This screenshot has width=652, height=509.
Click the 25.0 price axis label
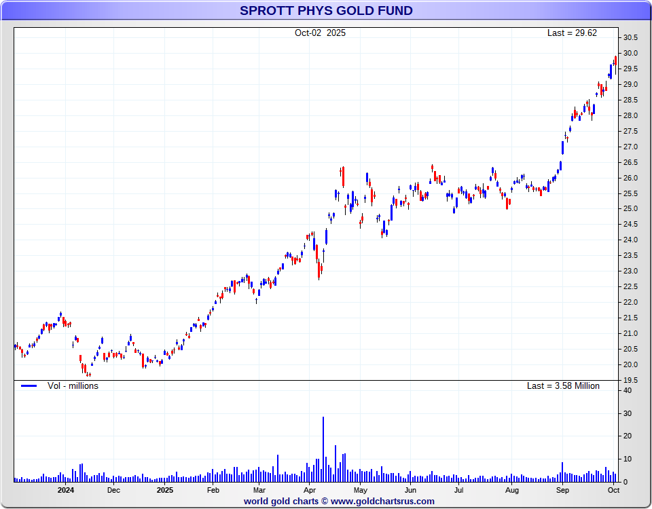click(x=630, y=209)
